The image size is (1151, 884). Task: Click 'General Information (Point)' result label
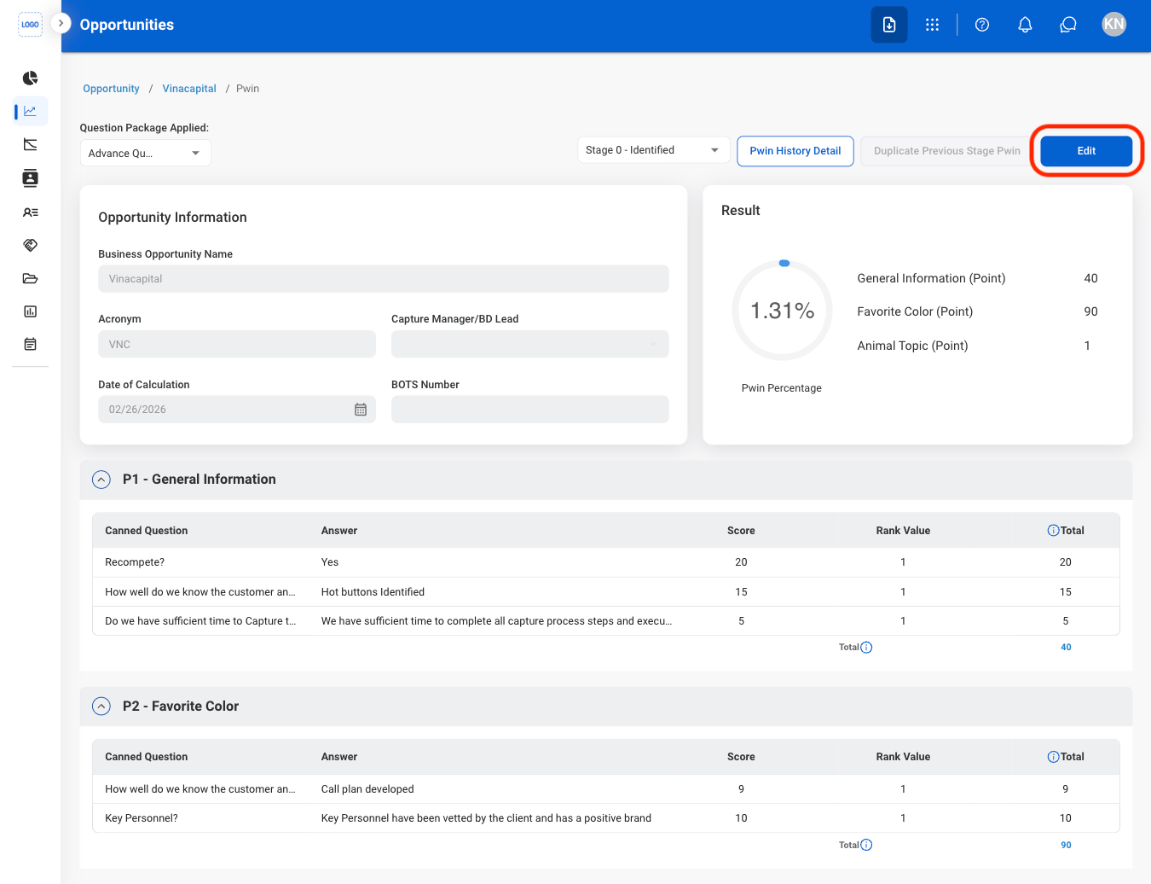pos(931,278)
